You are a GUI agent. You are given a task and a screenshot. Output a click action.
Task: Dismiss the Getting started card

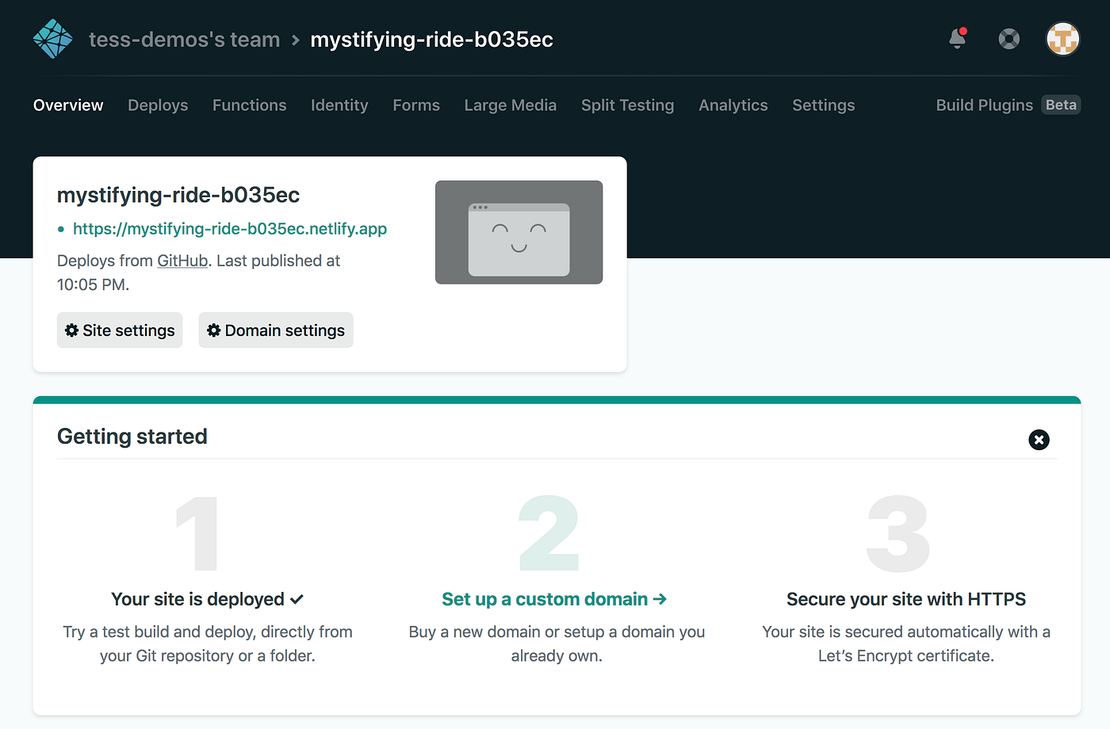pos(1039,440)
